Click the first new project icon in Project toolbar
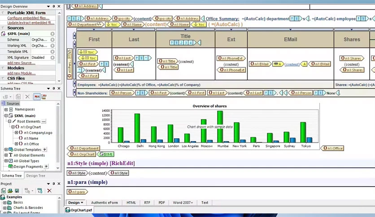375x217 pixels. pyautogui.click(x=3, y=191)
